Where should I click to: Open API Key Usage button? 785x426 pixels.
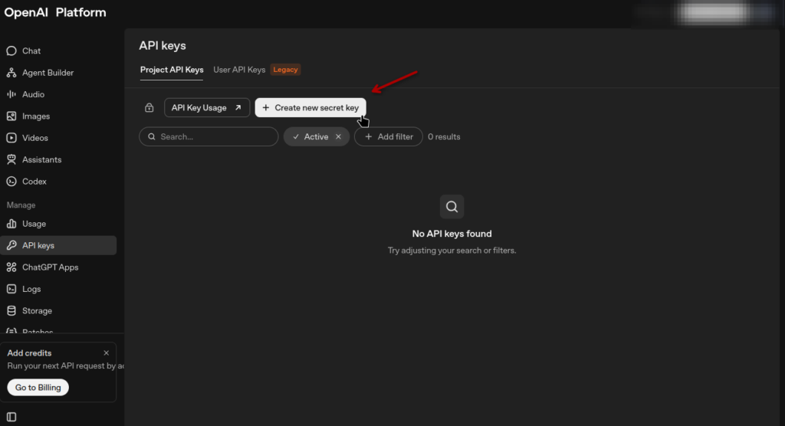(x=207, y=107)
